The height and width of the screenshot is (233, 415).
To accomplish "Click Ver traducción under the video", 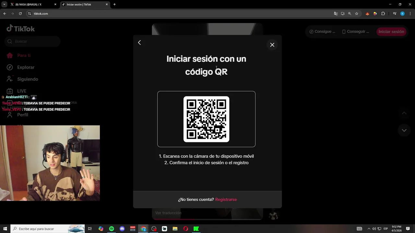I will (x=168, y=213).
